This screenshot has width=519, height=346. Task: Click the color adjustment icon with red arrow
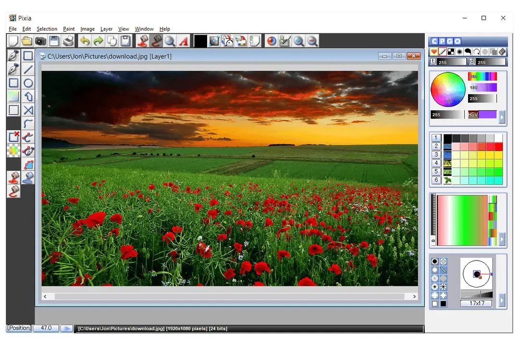pyautogui.click(x=241, y=41)
